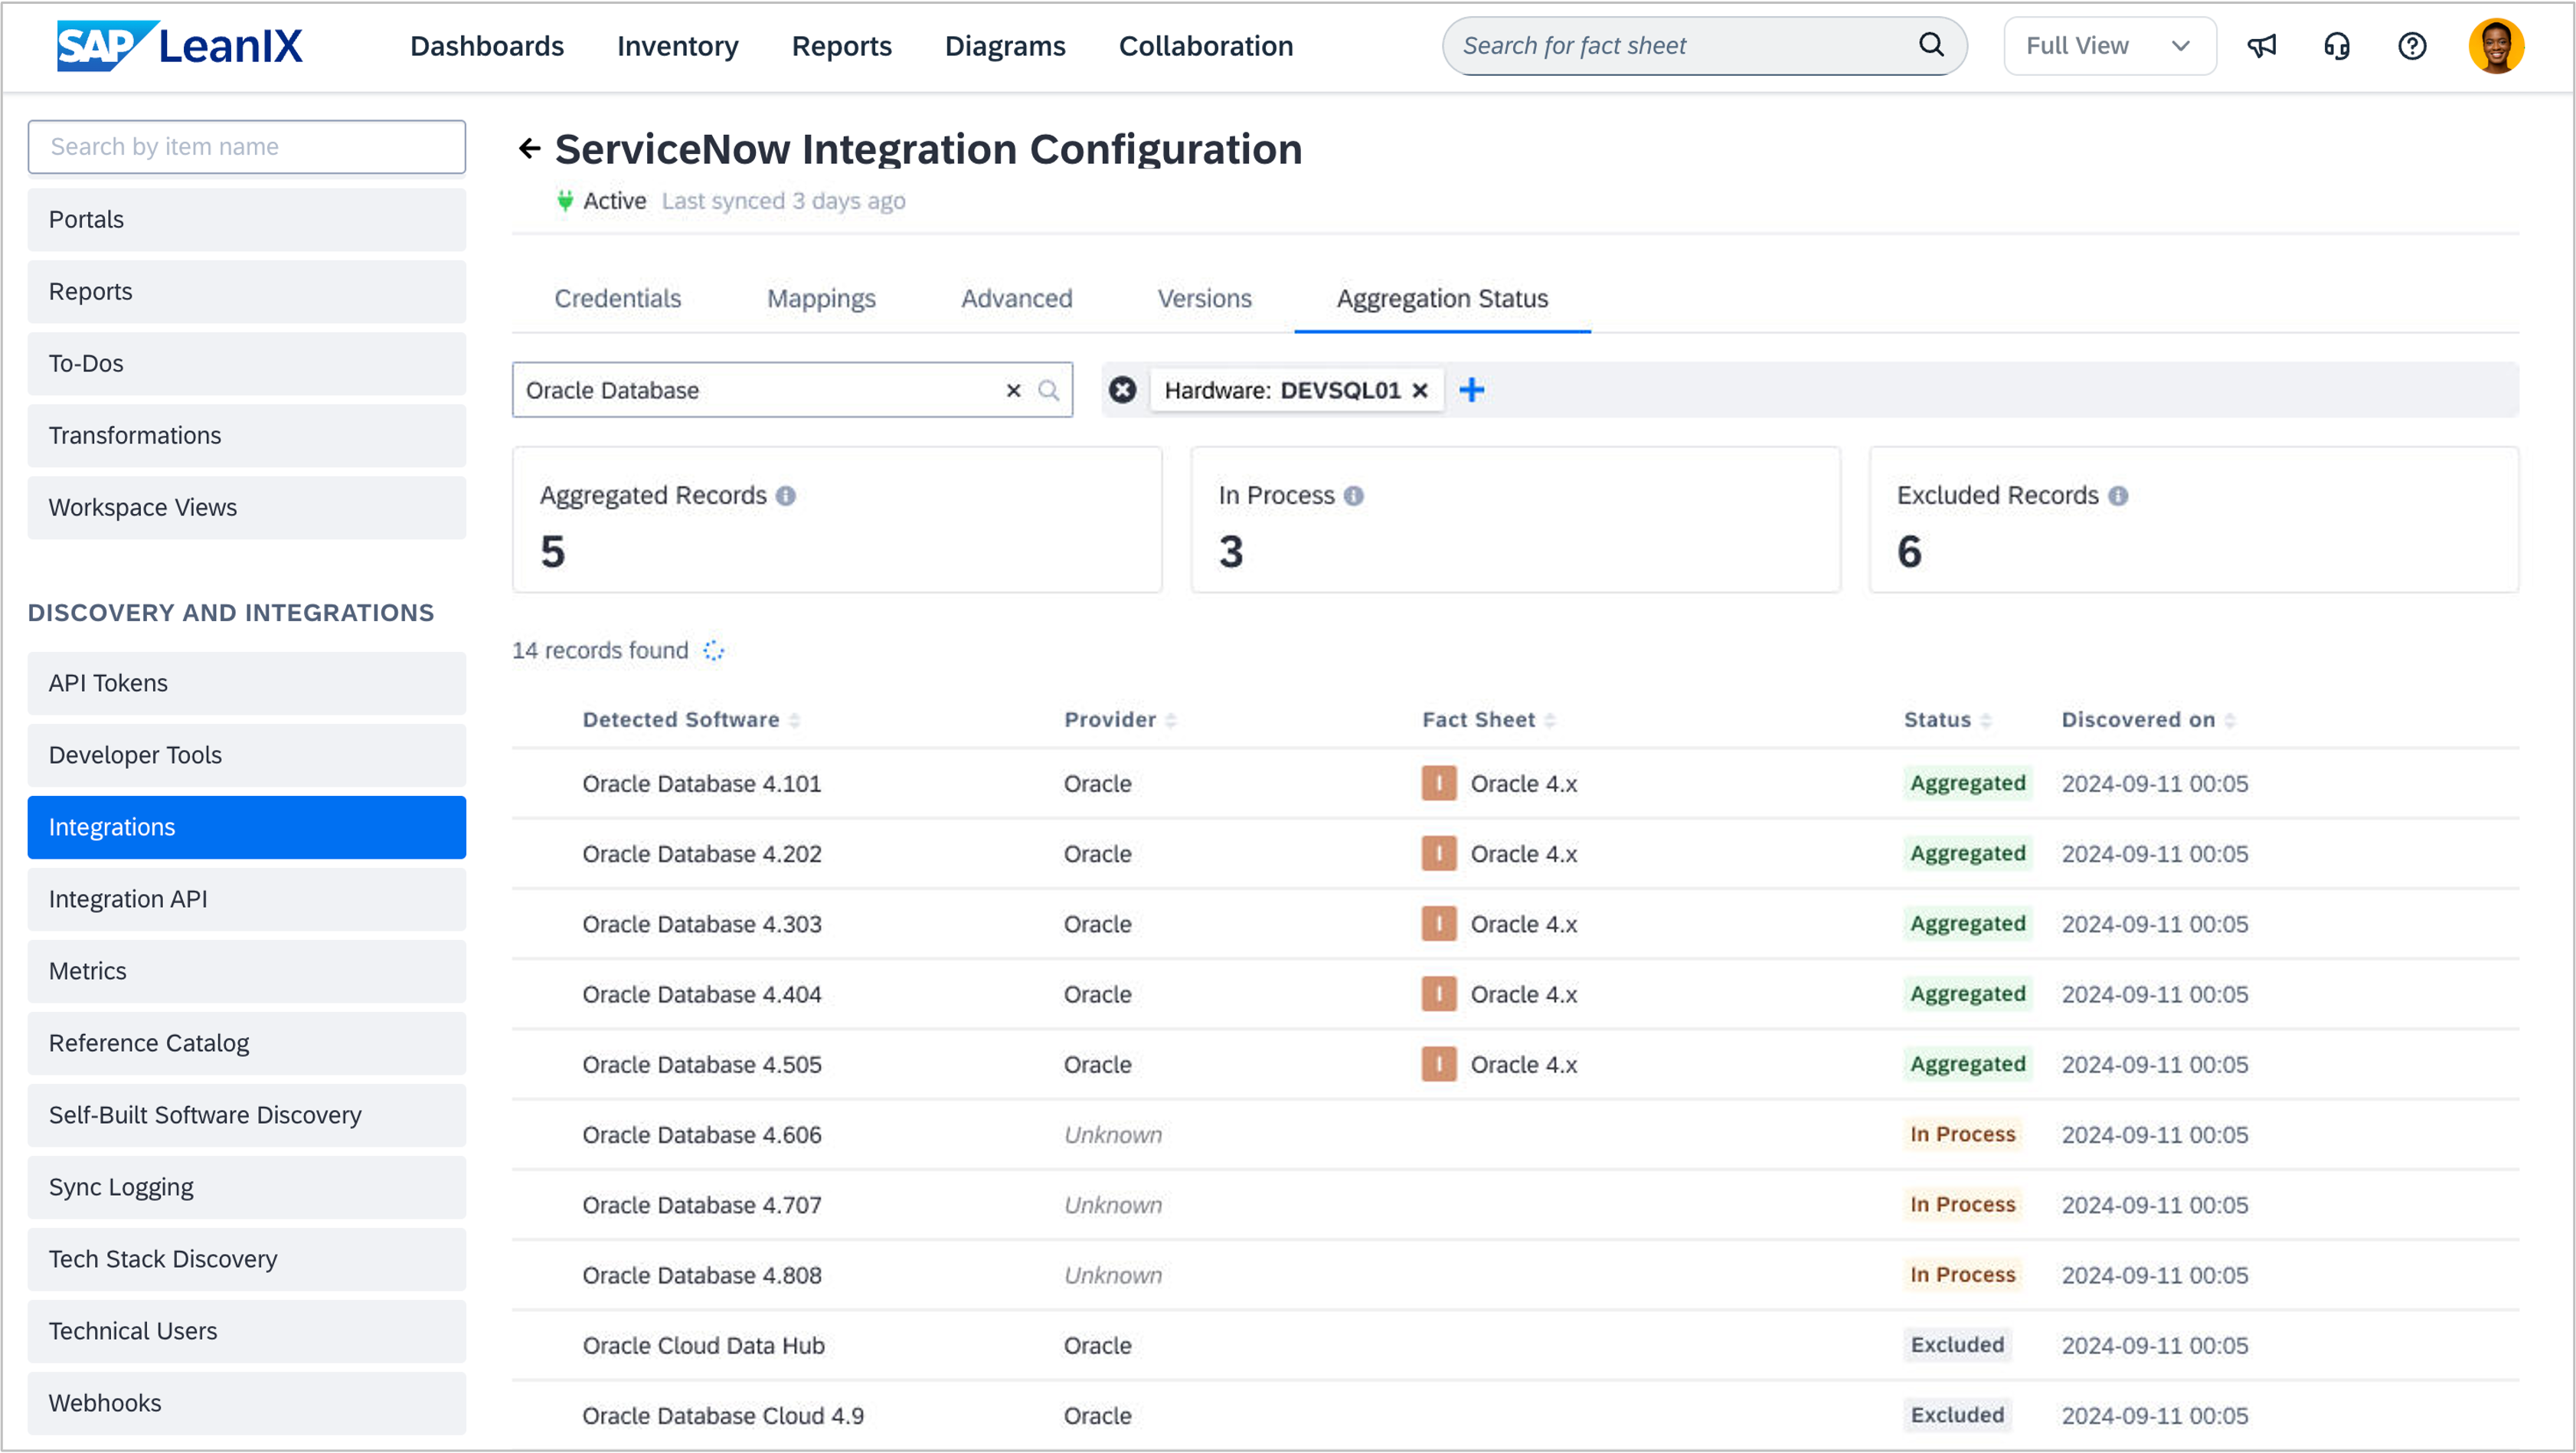Switch to the Advanced tab
The image size is (2576, 1453).
pyautogui.click(x=1016, y=299)
